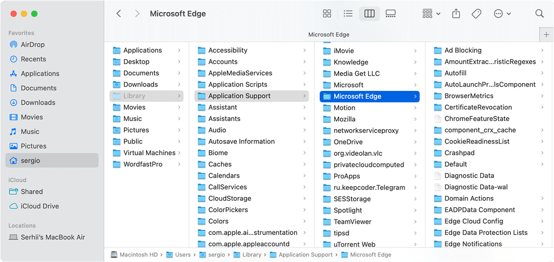Select the ColorPickers folder

point(252,210)
